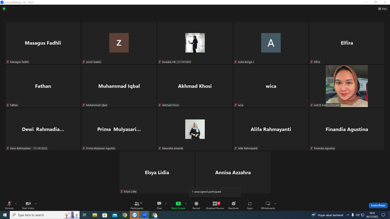Expand options arrow beside Whiteboards
The width and height of the screenshot is (390, 219).
tap(275, 204)
